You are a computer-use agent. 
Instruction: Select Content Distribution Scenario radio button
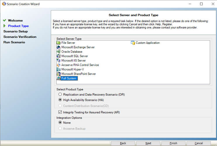[x=60, y=106]
